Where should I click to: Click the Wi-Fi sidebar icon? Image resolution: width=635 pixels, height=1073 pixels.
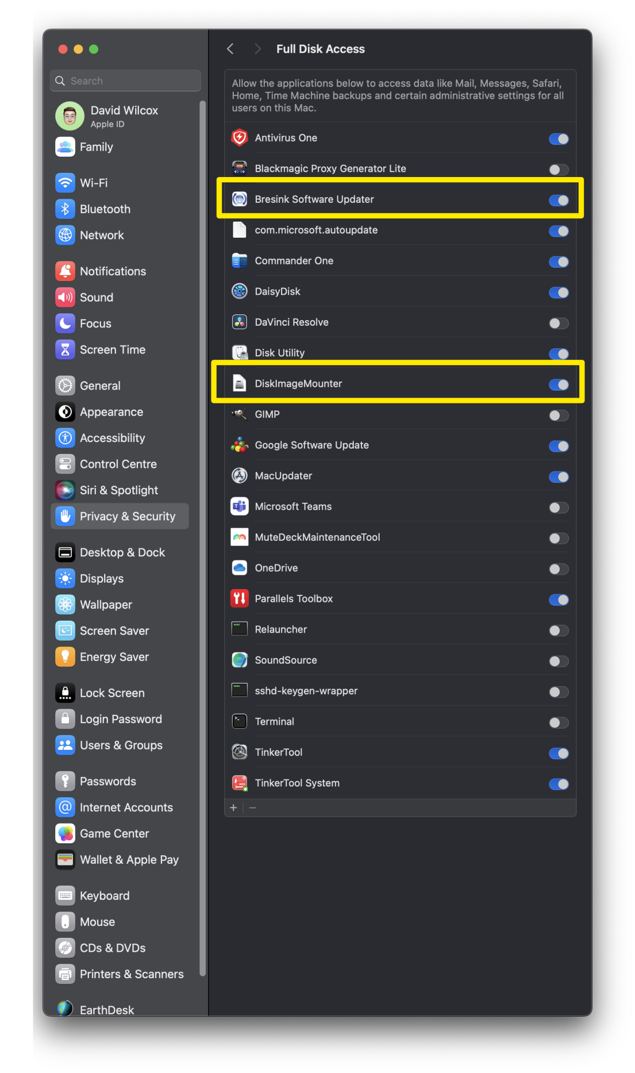[65, 183]
